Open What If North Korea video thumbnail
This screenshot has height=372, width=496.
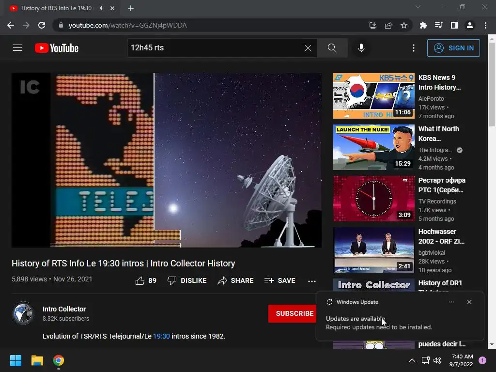coord(373,147)
